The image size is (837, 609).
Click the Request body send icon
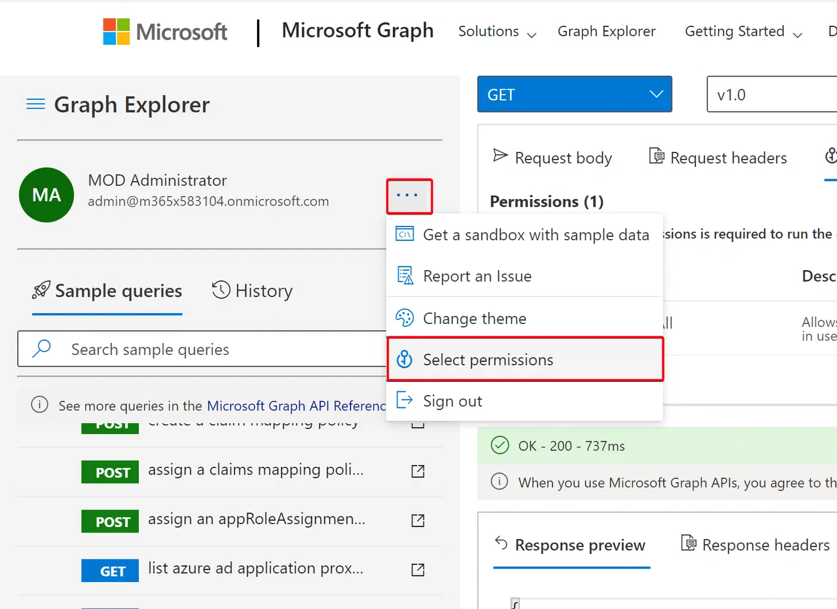pos(500,156)
